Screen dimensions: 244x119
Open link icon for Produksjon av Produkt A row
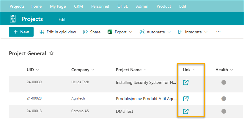(x=186, y=99)
